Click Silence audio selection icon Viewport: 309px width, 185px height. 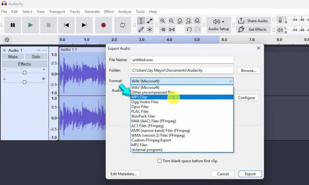(x=172, y=30)
